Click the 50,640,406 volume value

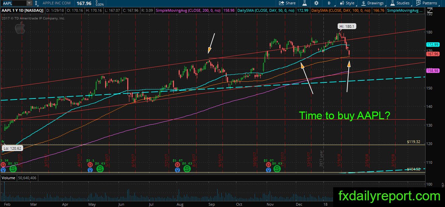tap(28, 178)
